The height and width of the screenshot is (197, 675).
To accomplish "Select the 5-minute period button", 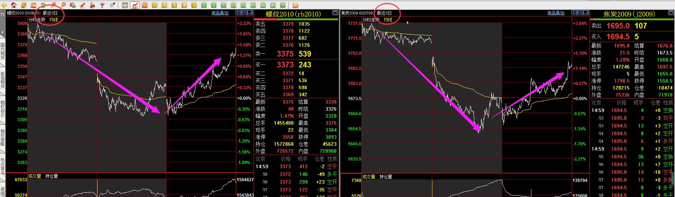I will point(224,5).
